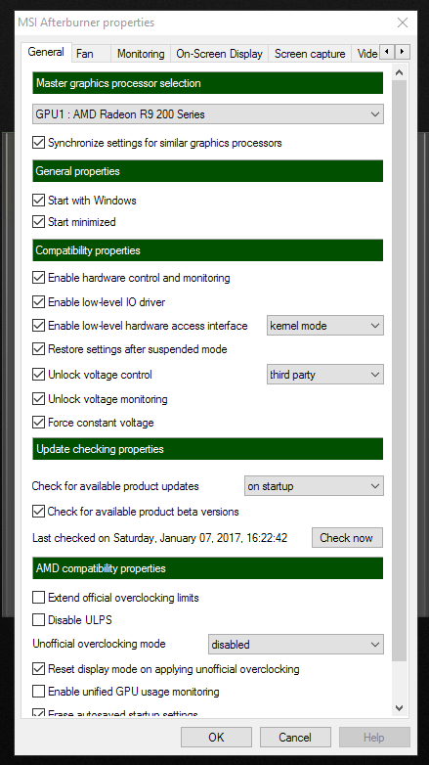Open the Monitoring tab
This screenshot has width=429, height=765.
click(141, 53)
